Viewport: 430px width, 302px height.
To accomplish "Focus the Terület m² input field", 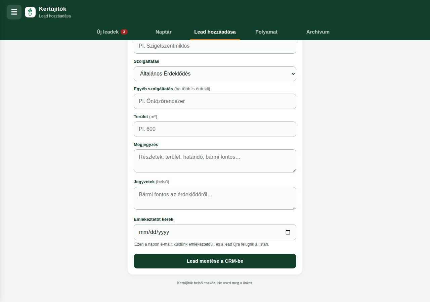I will pos(215,129).
